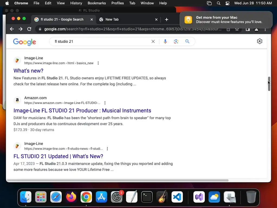Viewport: 277px width, 208px height.
Task: Reload the Google search page
Action: [x=29, y=29]
